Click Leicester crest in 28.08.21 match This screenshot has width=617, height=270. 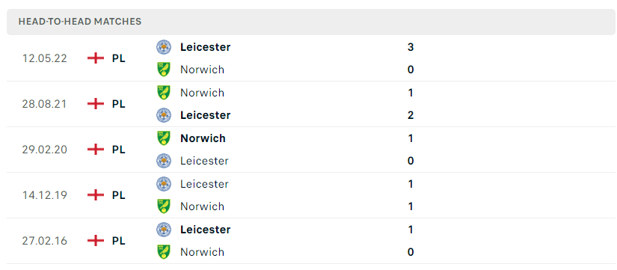163,115
